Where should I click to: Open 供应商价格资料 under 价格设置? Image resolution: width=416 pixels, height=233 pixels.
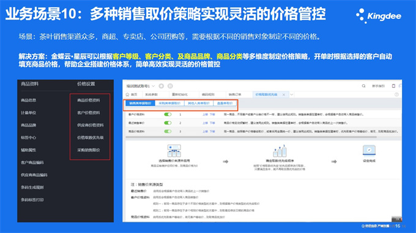click(x=91, y=125)
